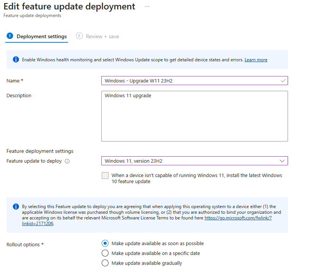The image size is (321, 272).
Task: Click the green checkmark in Name field
Action: pyautogui.click(x=283, y=81)
